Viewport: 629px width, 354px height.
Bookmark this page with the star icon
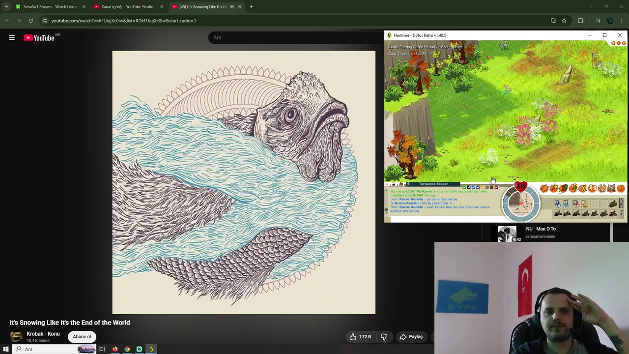point(564,21)
